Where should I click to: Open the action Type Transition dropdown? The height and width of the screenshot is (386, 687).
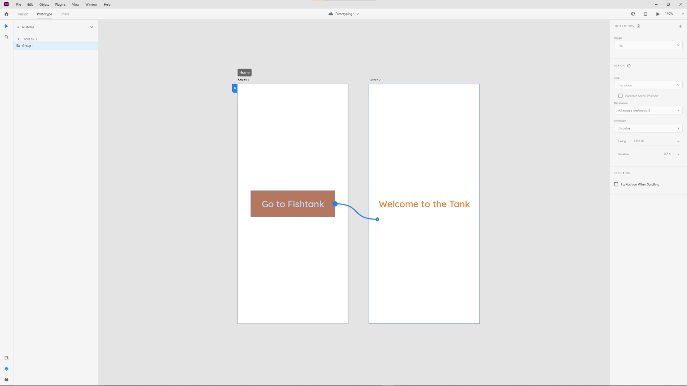tap(648, 85)
